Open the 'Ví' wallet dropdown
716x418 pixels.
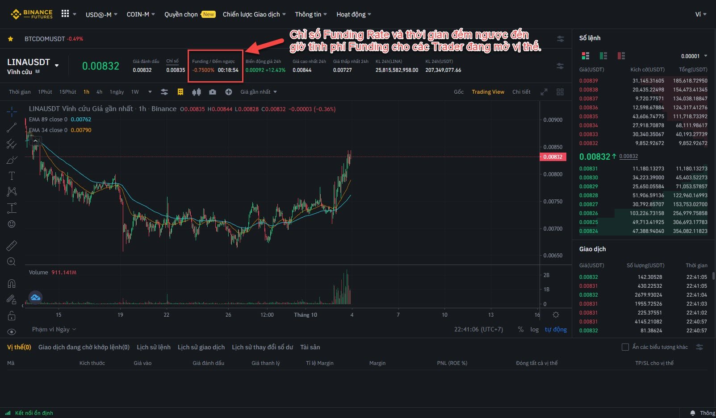tap(701, 14)
